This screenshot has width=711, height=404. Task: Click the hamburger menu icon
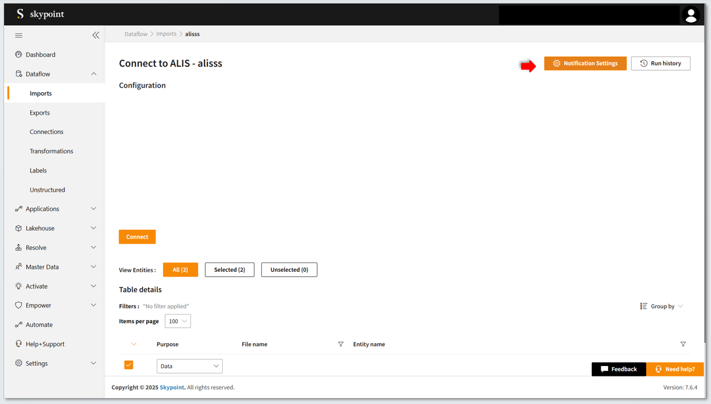point(19,36)
